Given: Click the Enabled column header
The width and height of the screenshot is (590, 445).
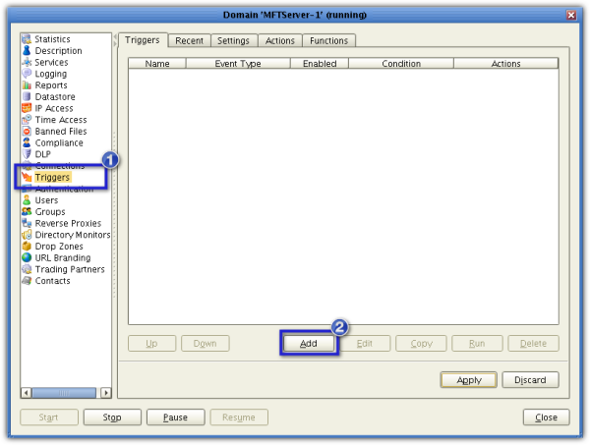Looking at the screenshot, I should click(x=320, y=63).
